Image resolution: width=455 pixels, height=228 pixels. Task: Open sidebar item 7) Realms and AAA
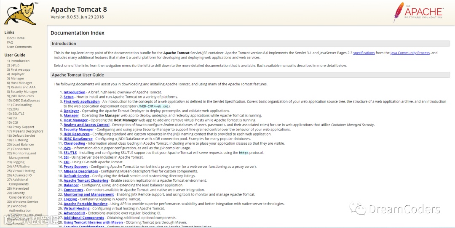tap(21, 87)
